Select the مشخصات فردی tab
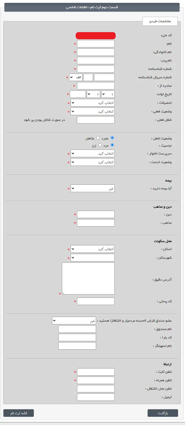The height and width of the screenshot is (425, 185). pyautogui.click(x=160, y=21)
